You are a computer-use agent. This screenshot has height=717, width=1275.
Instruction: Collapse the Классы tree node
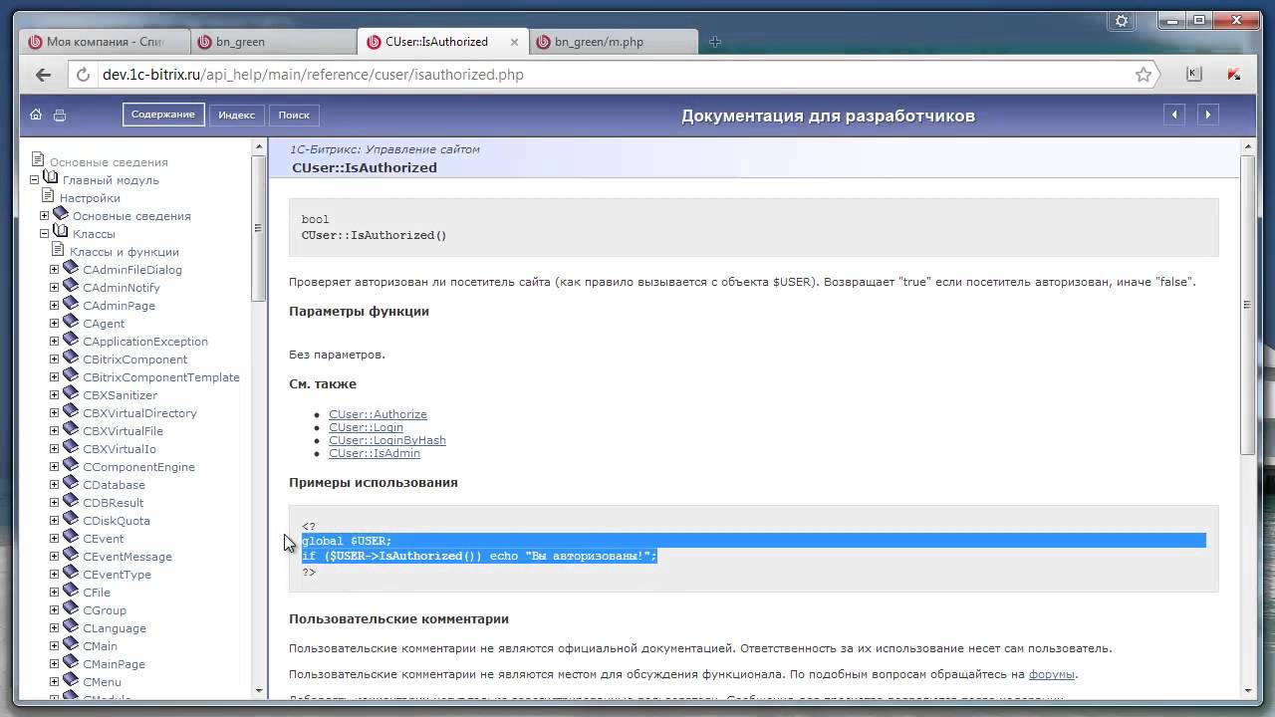click(x=45, y=234)
